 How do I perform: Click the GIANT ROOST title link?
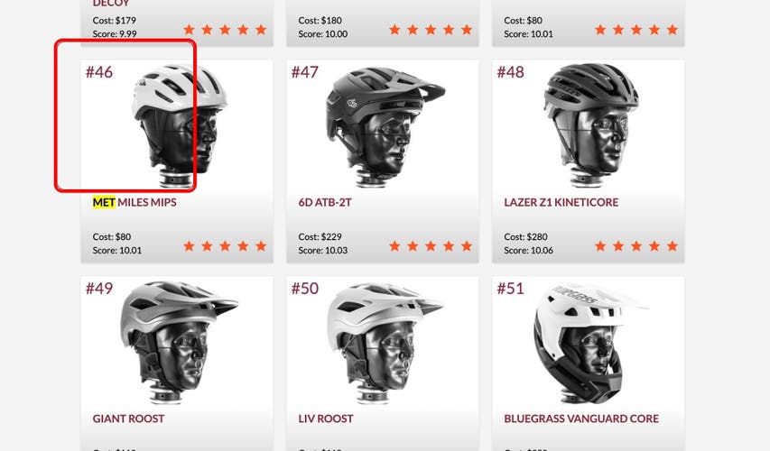129,419
